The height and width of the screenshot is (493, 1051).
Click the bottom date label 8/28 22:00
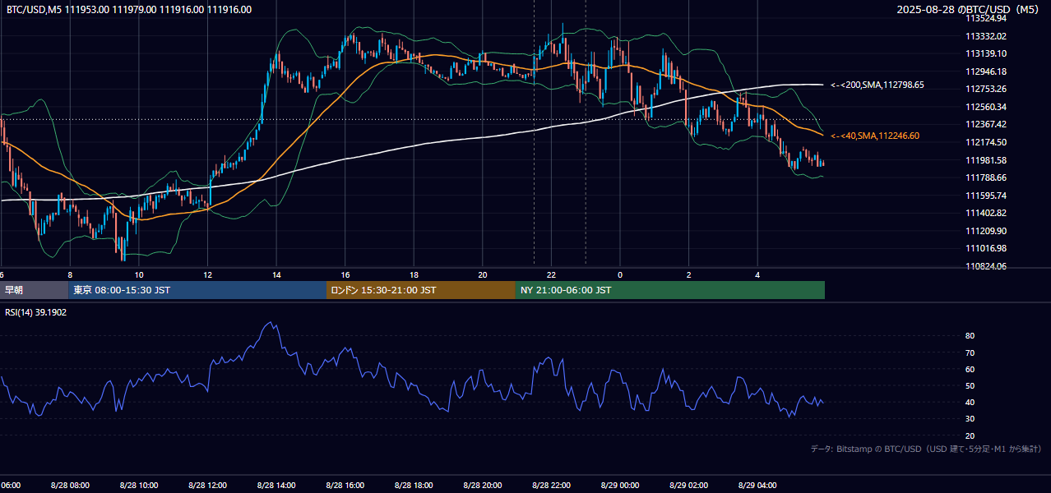[551, 485]
